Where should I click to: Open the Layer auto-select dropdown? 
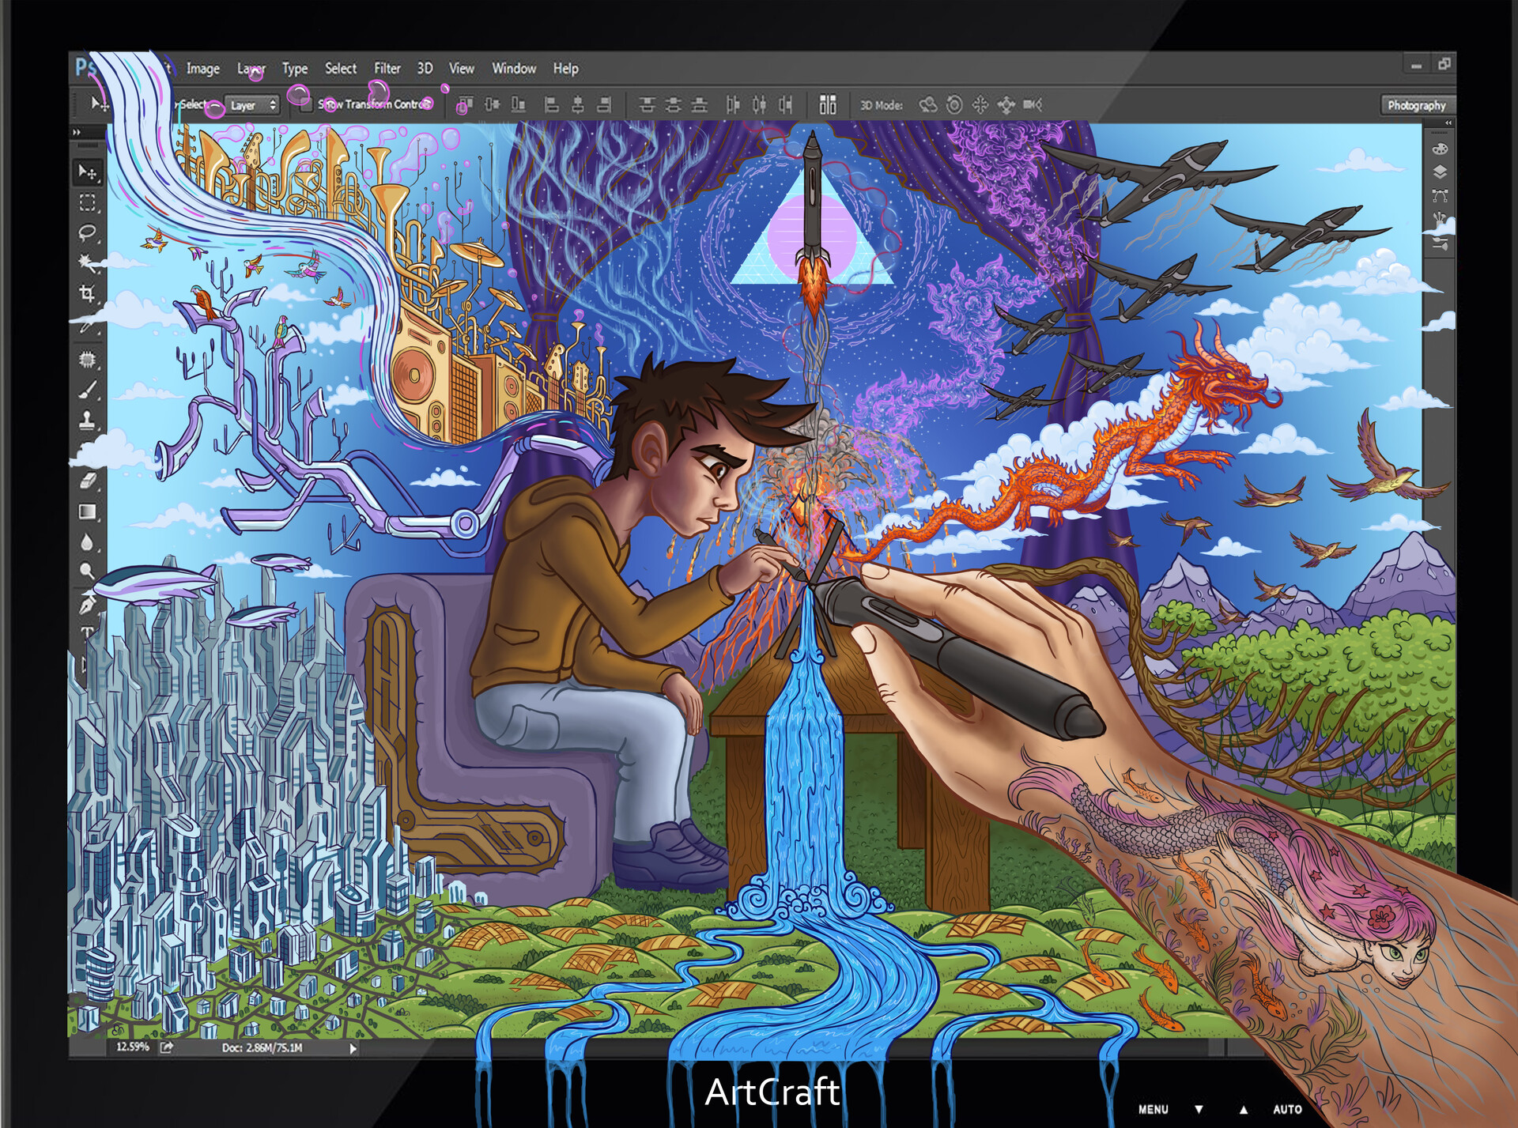coord(252,105)
